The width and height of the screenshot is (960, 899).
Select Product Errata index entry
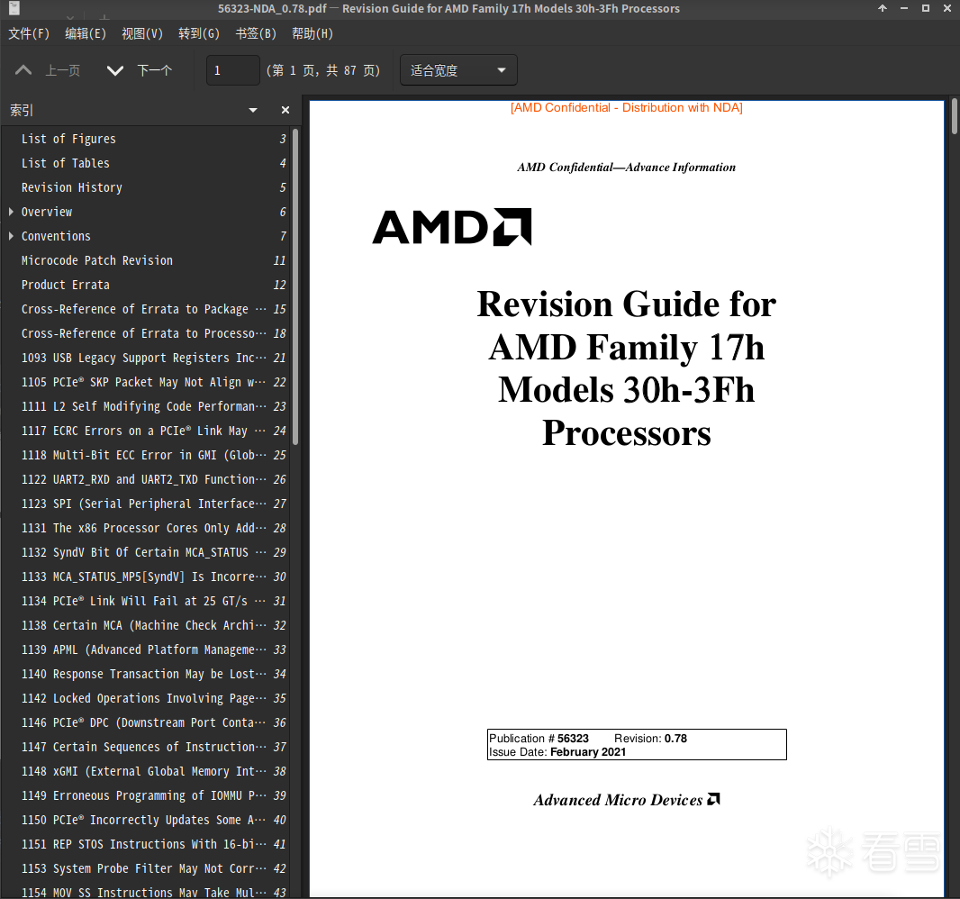146,286
